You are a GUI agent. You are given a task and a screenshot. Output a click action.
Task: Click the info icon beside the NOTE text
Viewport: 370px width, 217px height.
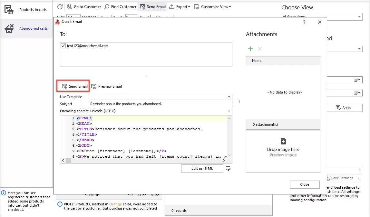(x=60, y=204)
